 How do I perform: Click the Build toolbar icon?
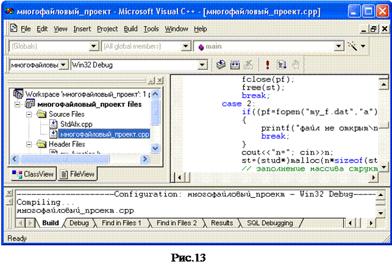click(235, 65)
